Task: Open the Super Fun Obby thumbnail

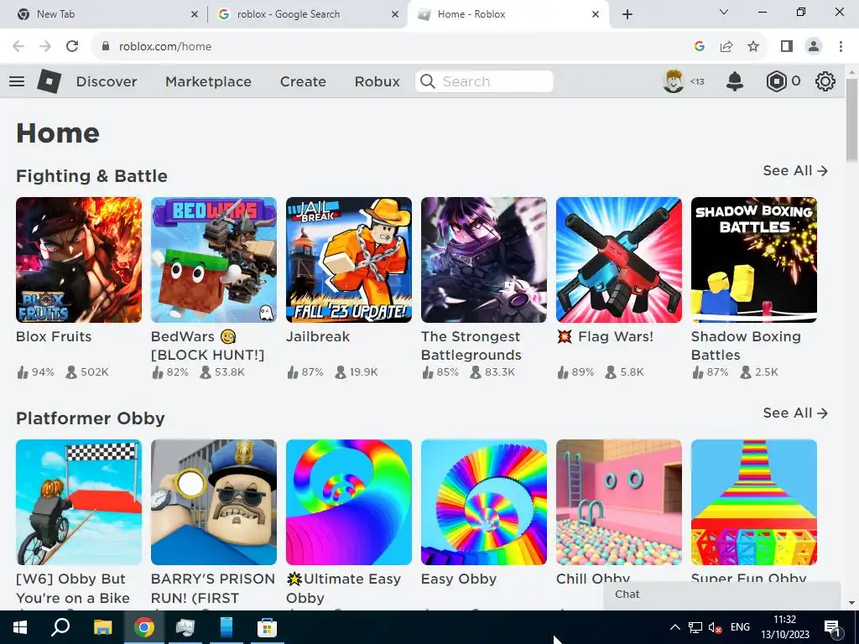Action: (x=754, y=502)
